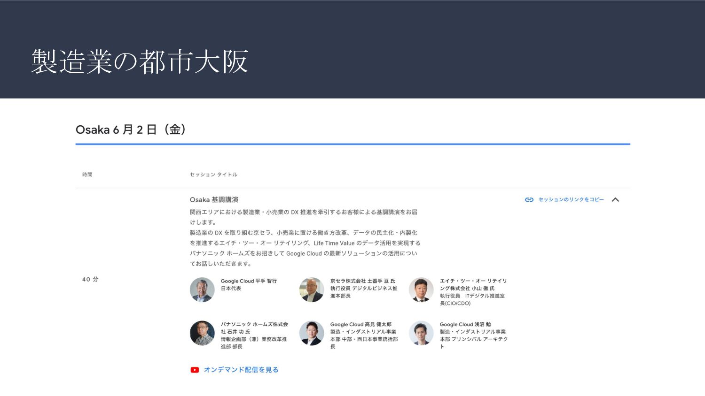Click the description line starting パナソニック ホームズをお招きして
This screenshot has width=705, height=396.
coord(304,253)
